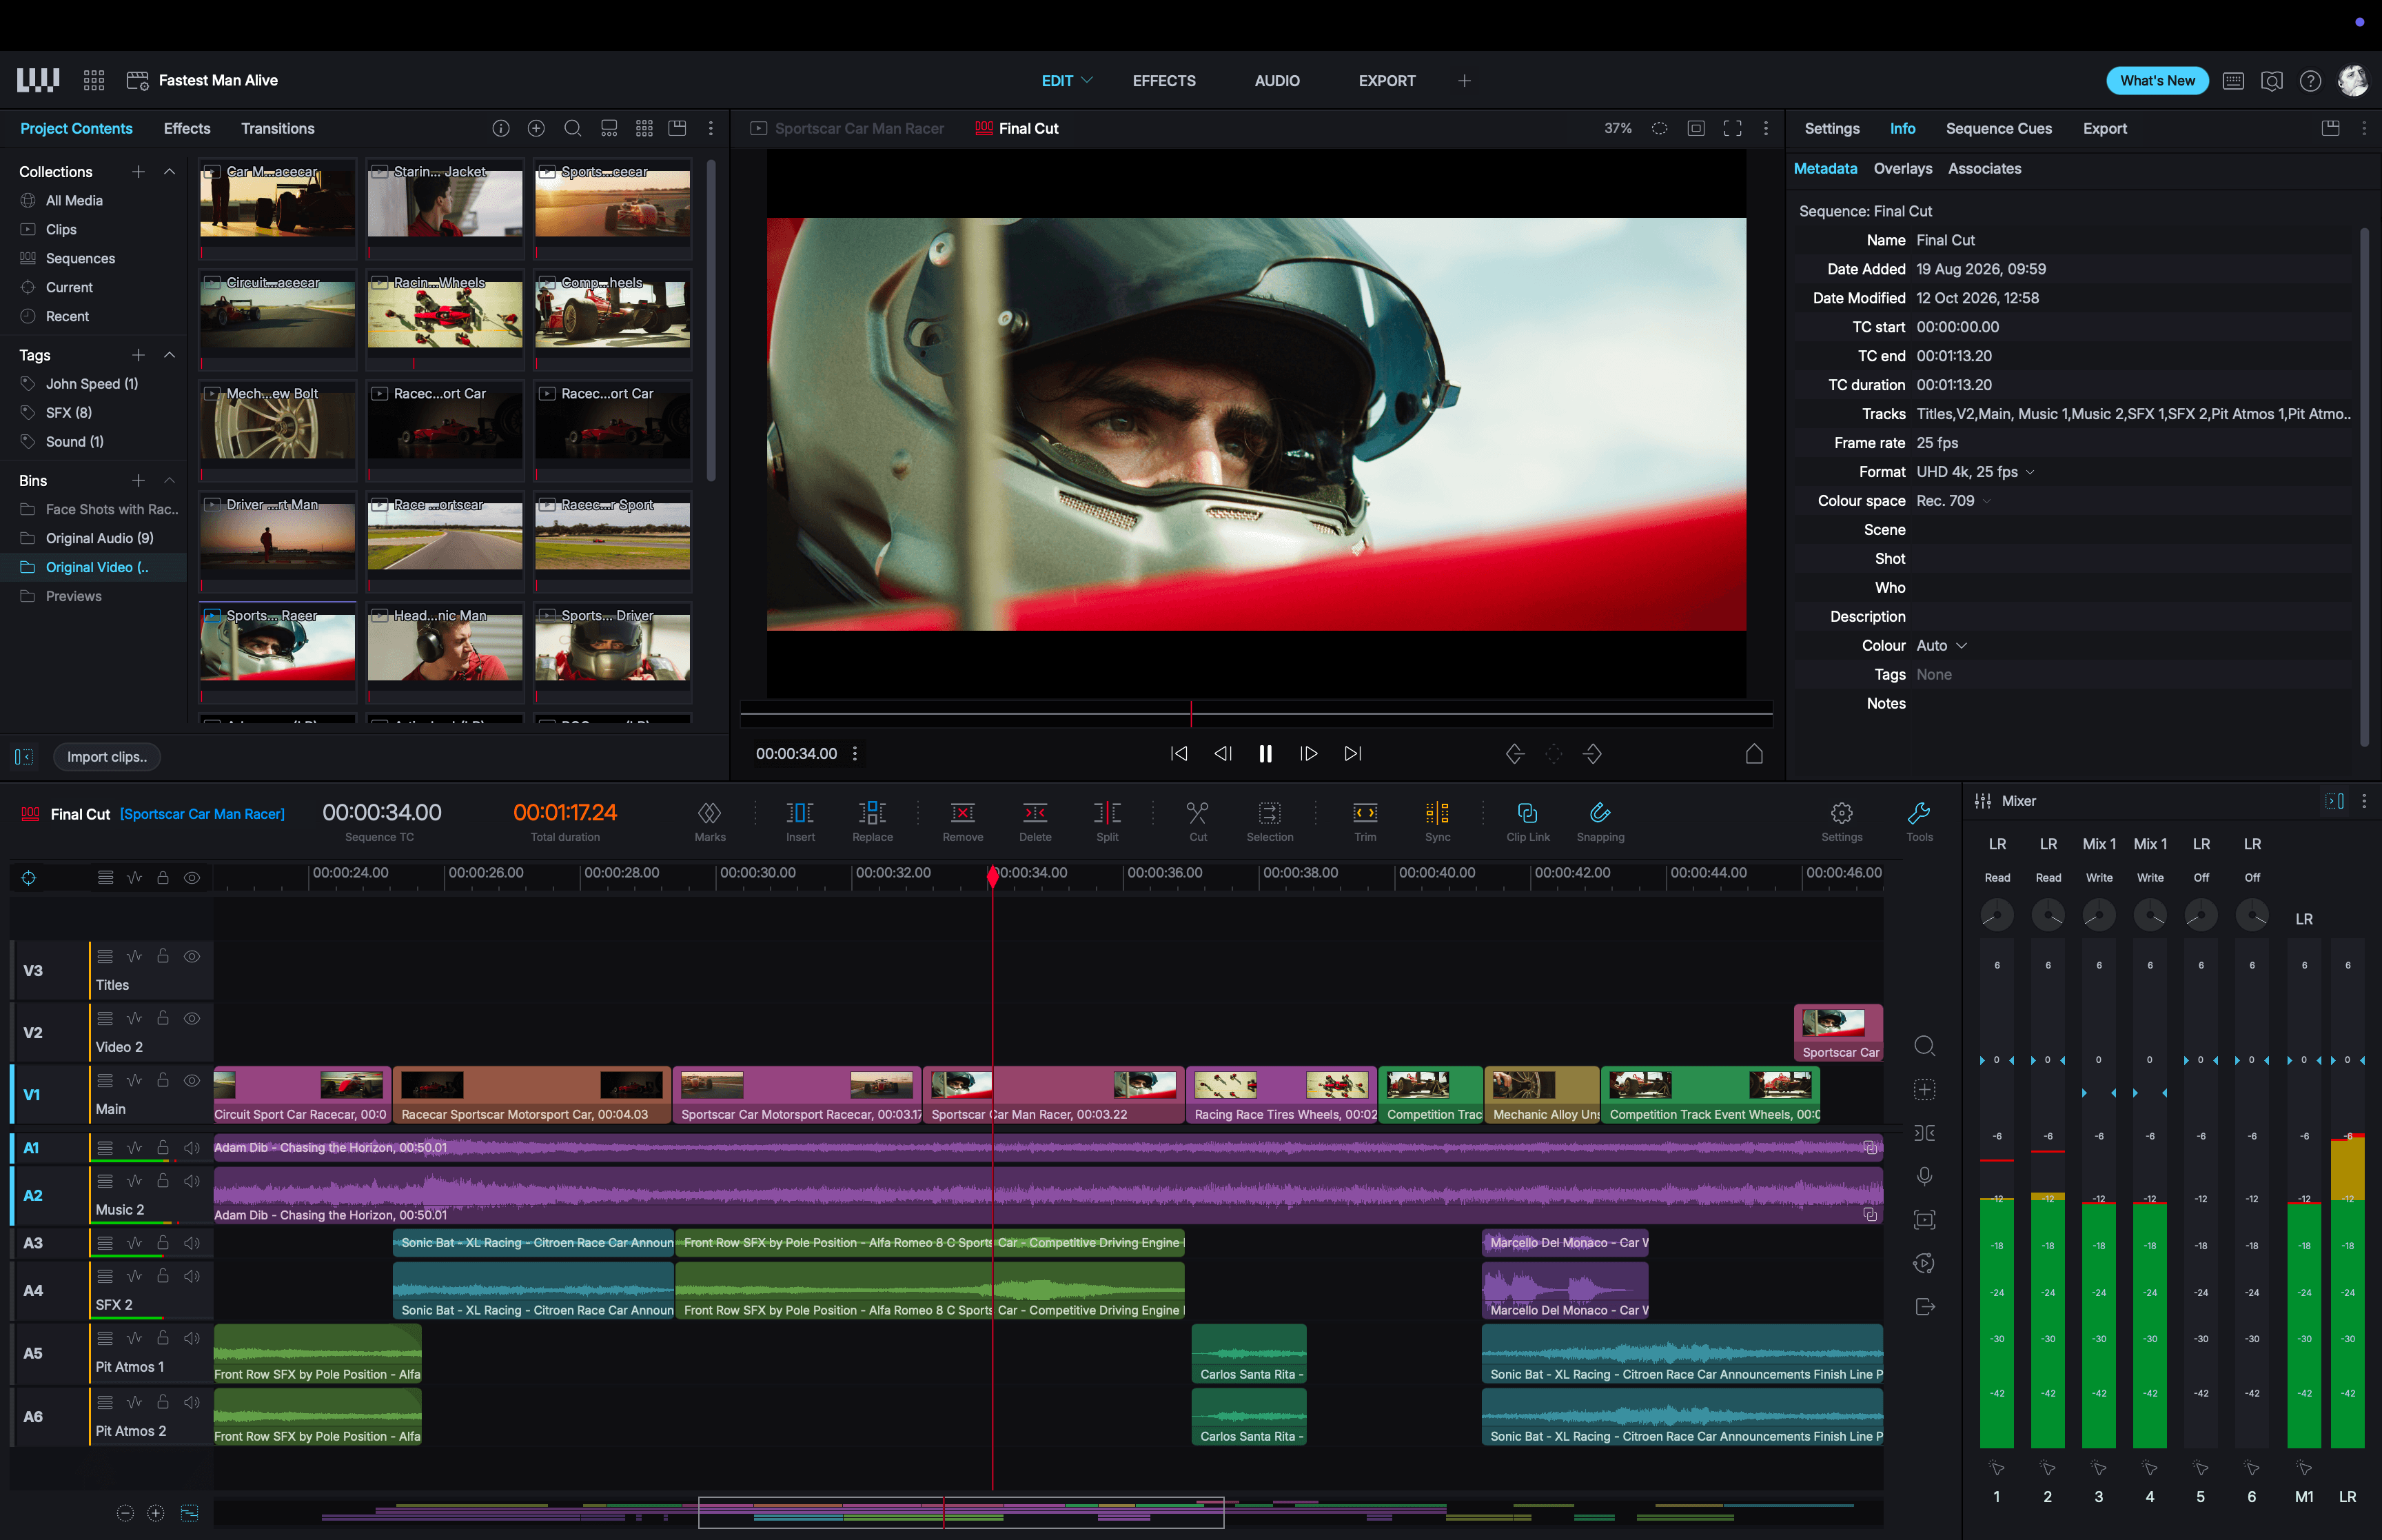Screen dimensions: 2382x1540
Task: Open timeline Settings gear
Action: pyautogui.click(x=1841, y=812)
